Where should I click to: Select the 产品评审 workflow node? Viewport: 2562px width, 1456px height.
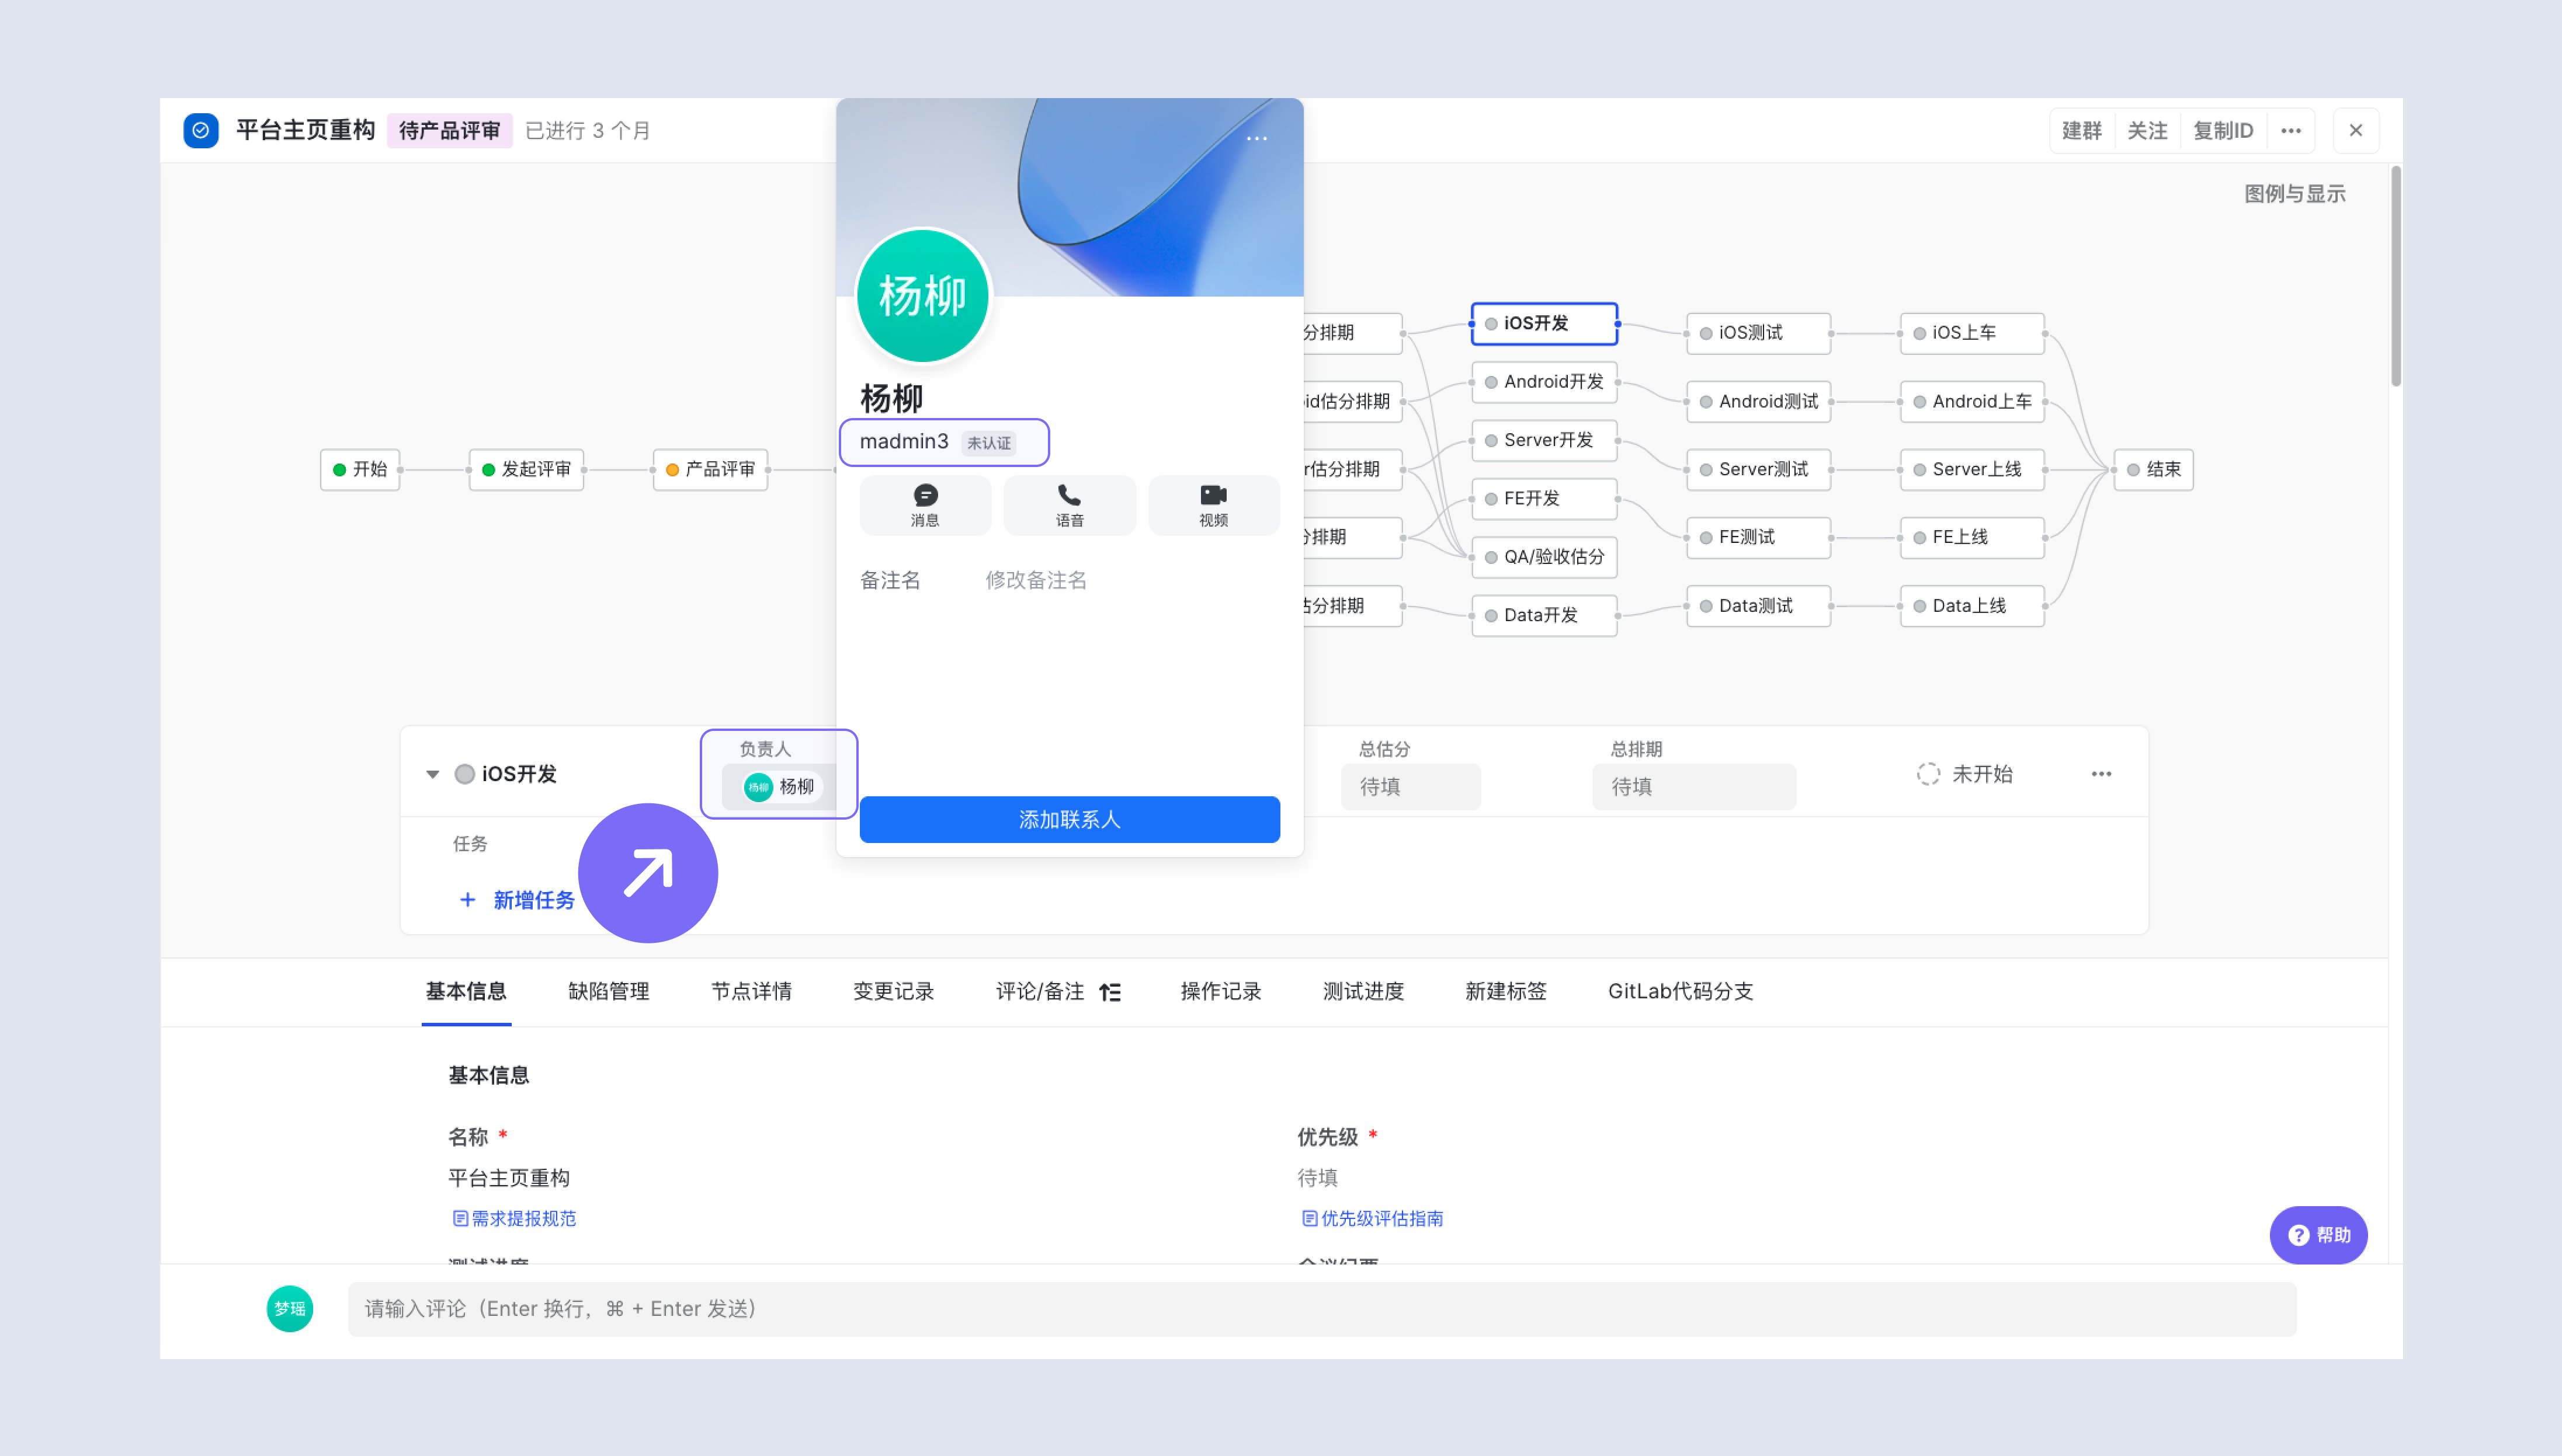(x=710, y=469)
